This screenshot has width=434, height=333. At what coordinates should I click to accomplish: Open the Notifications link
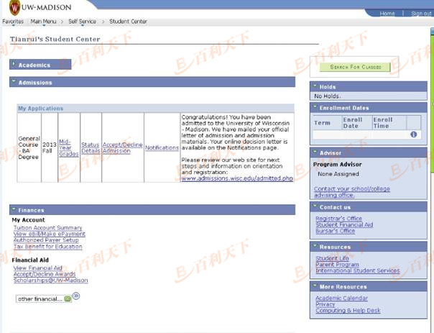(162, 147)
